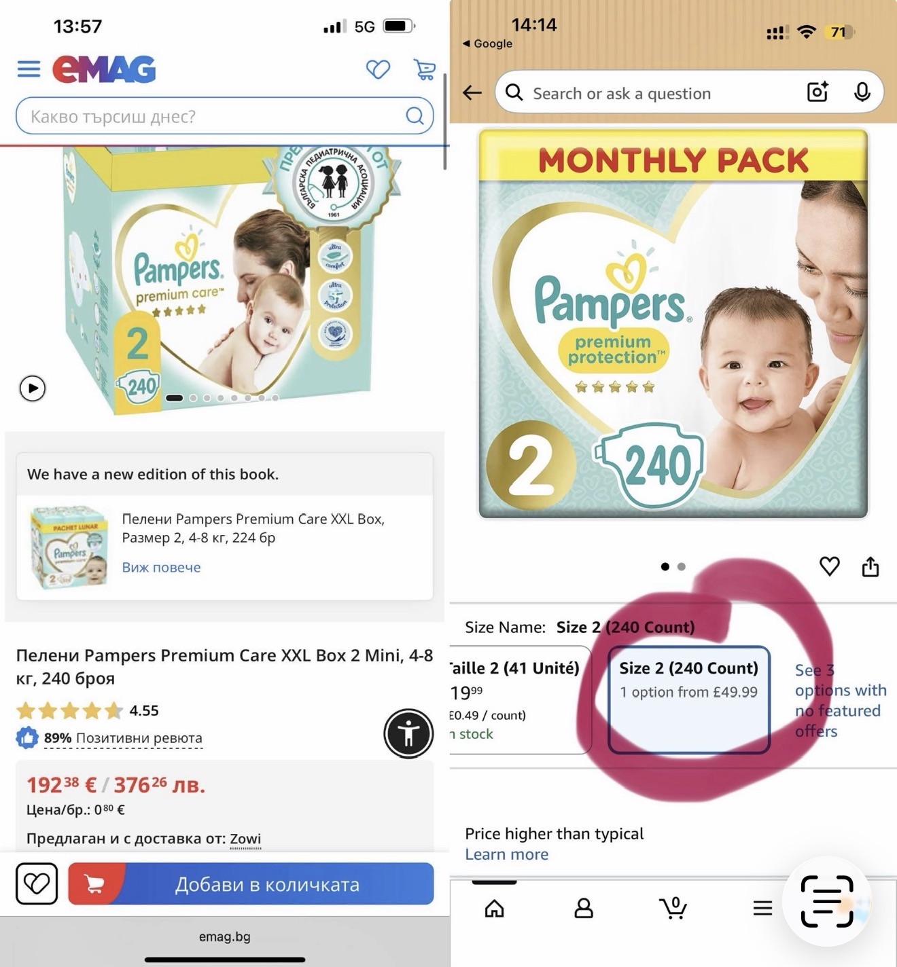Select the Size 2 (240 Count) option
This screenshot has width=897, height=967.
pyautogui.click(x=689, y=699)
